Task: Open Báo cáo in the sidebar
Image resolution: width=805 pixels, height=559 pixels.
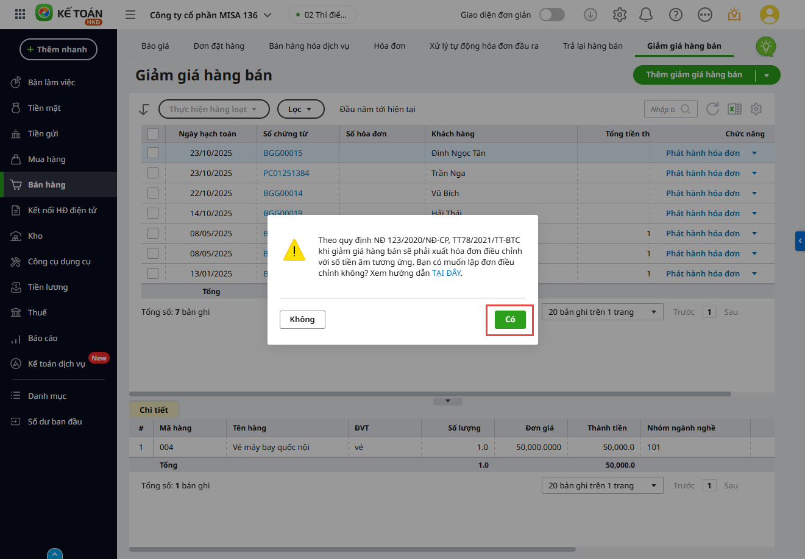Action: tap(43, 338)
